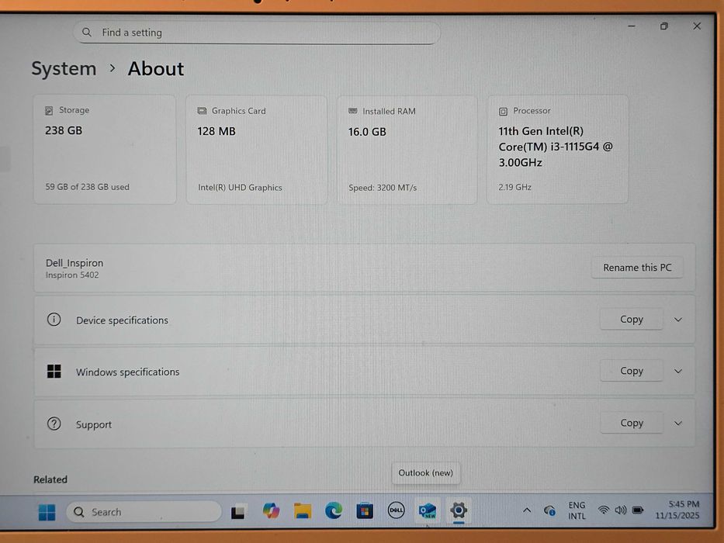
Task: Close the Settings window
Action: 697,26
